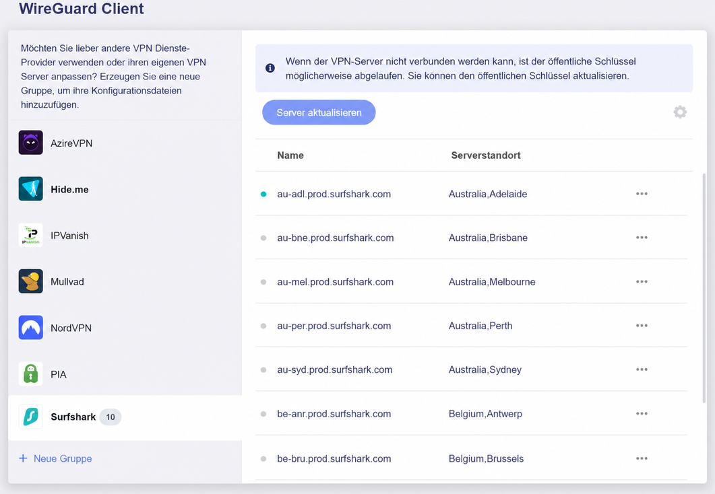The height and width of the screenshot is (494, 715).
Task: Click the plus icon beside Neue Gruppe
Action: point(23,458)
